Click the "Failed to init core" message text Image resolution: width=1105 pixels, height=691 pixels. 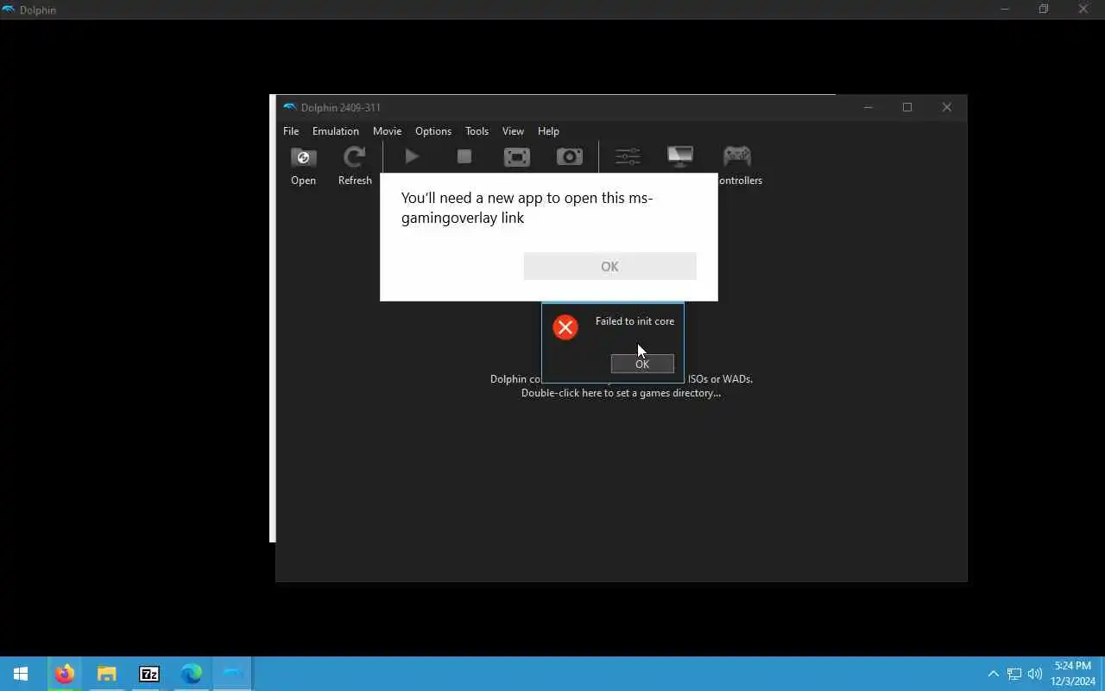[635, 321]
